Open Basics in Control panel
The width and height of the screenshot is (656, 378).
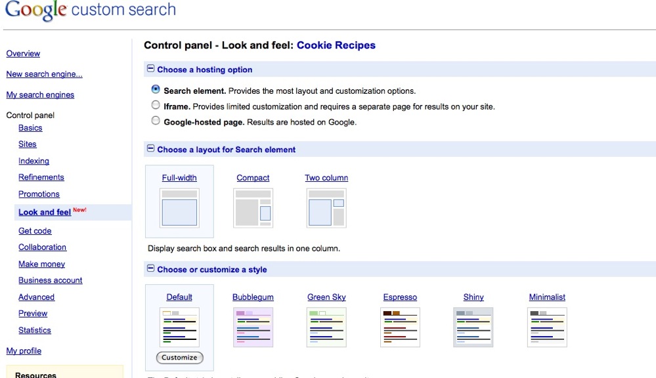[x=30, y=128]
